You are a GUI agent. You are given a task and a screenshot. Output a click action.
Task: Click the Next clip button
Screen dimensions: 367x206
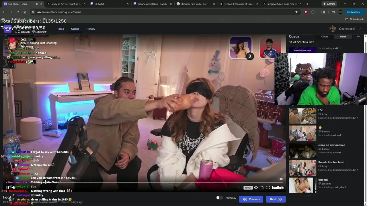point(276,199)
